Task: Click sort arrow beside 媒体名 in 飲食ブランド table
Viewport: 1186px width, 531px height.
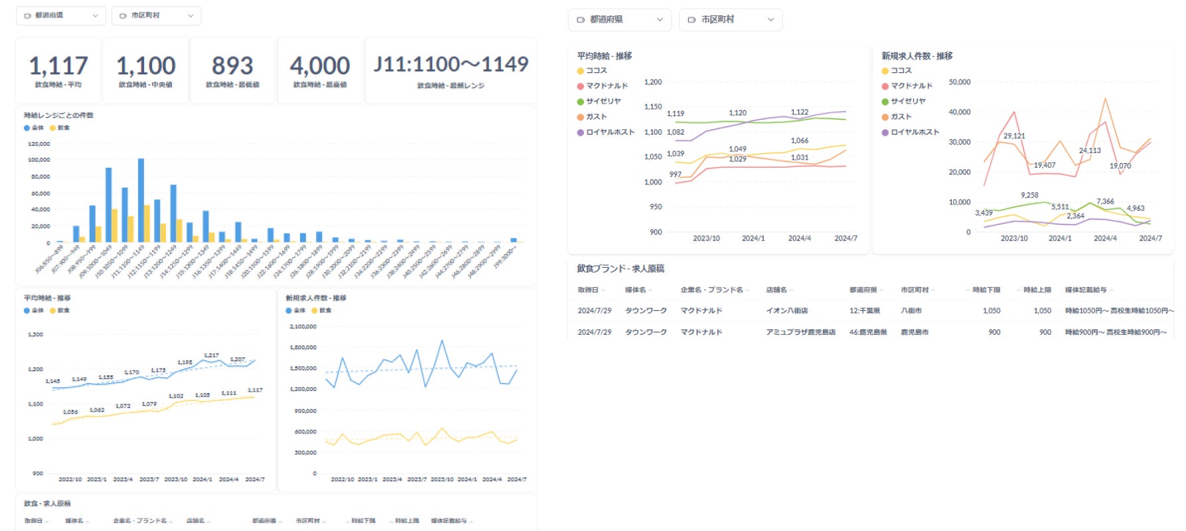Action: (650, 290)
